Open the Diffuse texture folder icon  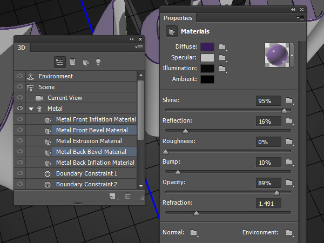tap(222, 47)
